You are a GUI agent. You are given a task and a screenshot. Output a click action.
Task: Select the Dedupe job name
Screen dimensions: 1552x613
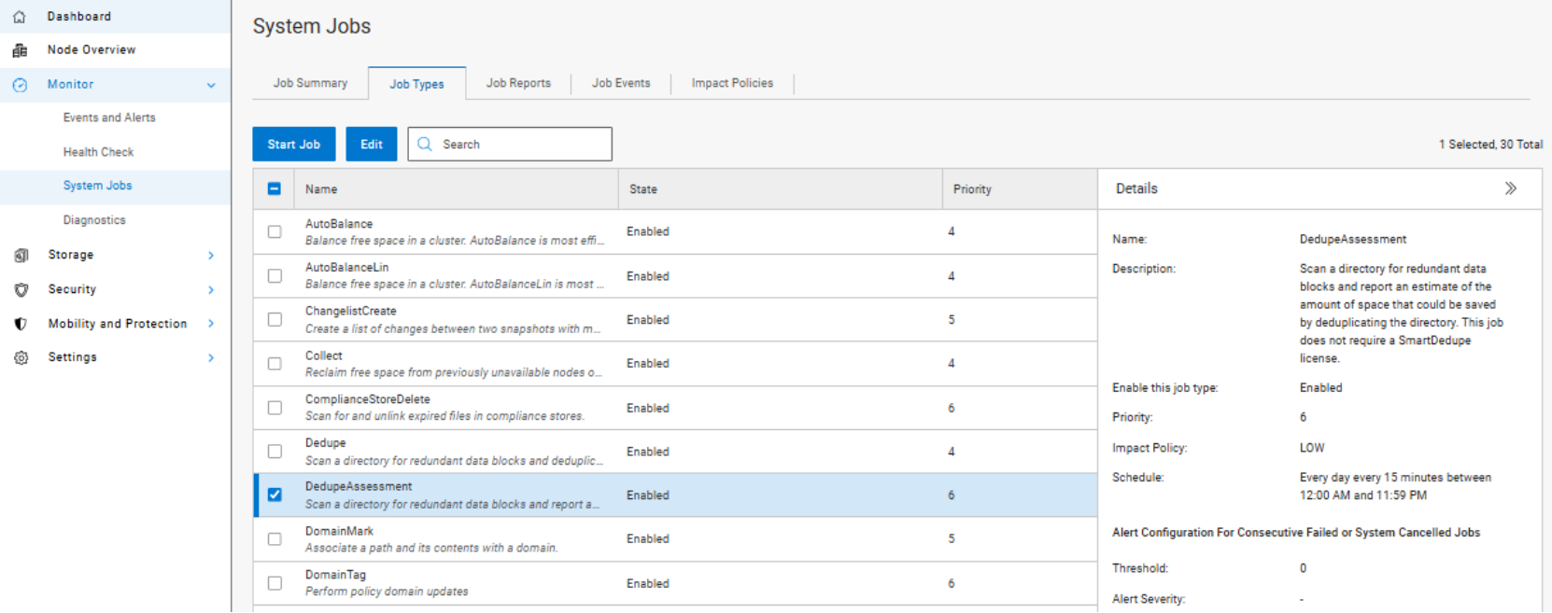point(325,443)
